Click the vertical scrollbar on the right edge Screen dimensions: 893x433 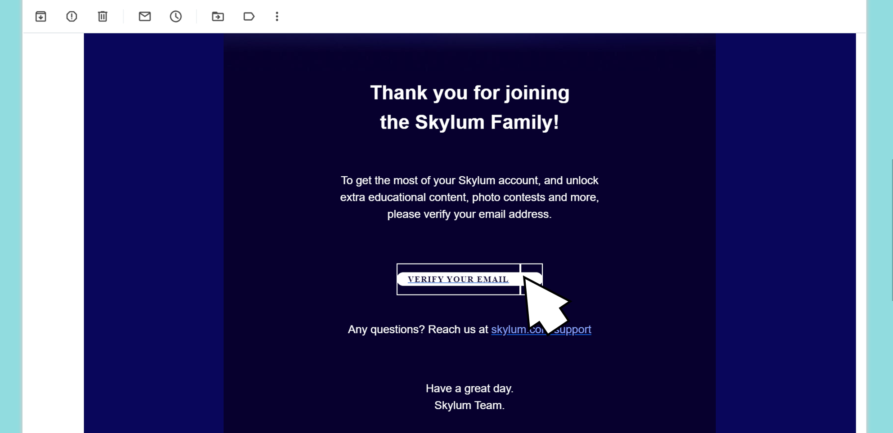pos(891,230)
